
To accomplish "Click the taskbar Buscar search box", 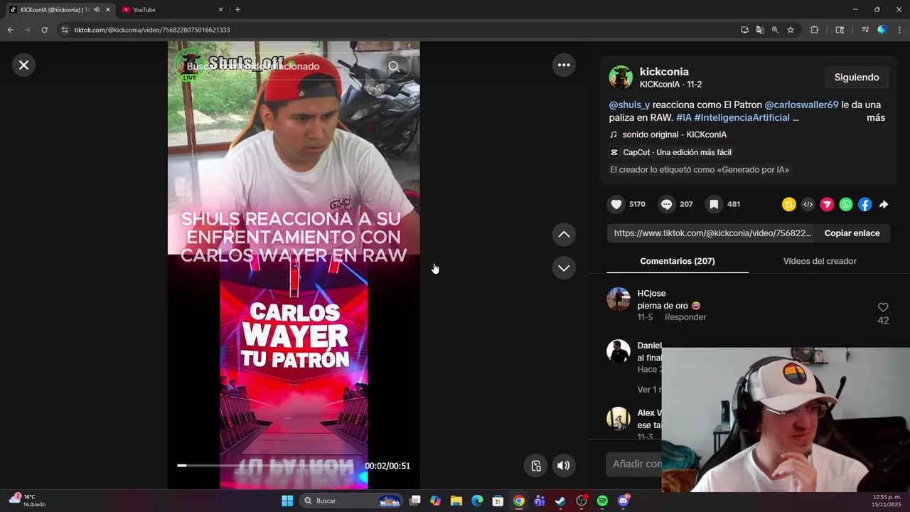I will (x=352, y=501).
